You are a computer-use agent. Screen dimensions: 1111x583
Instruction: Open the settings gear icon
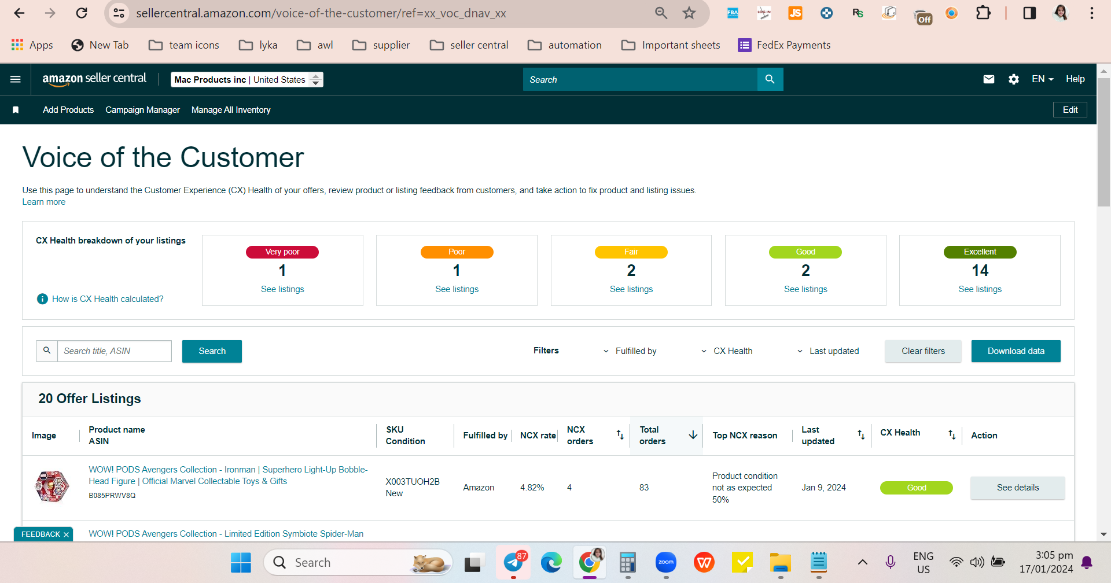tap(1014, 79)
